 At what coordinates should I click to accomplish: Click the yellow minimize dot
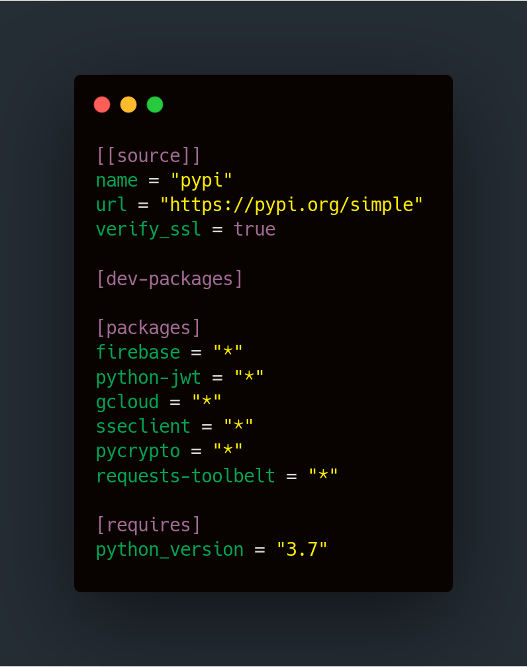pyautogui.click(x=128, y=105)
